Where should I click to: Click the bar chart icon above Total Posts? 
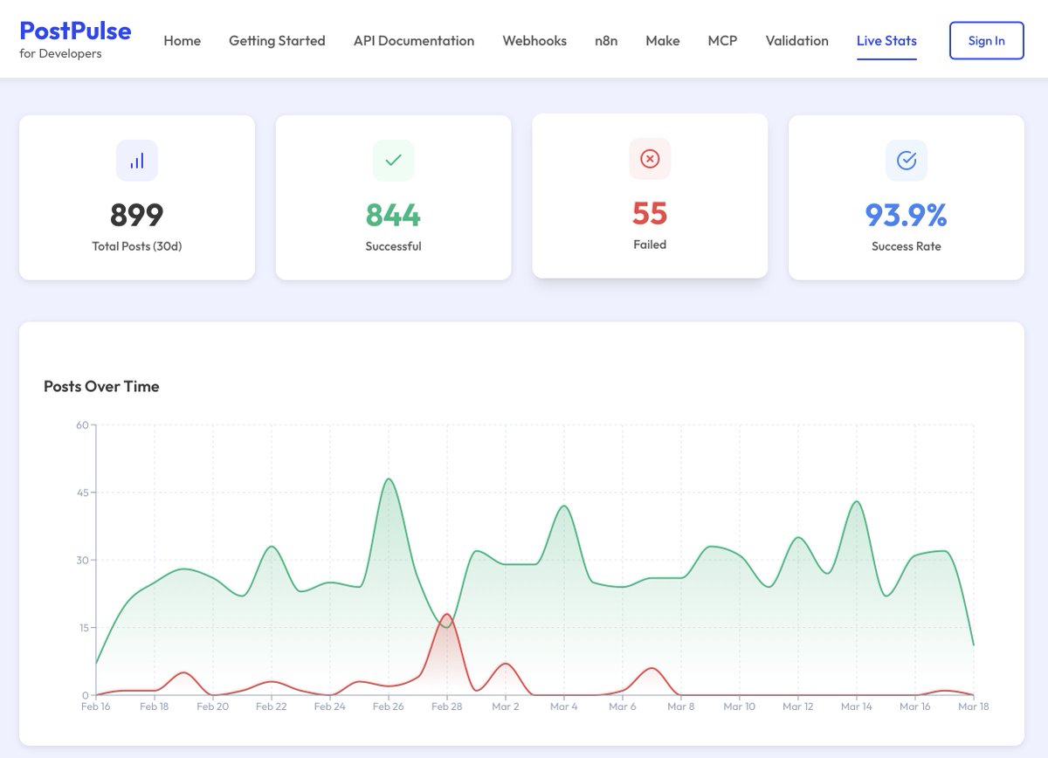[137, 161]
